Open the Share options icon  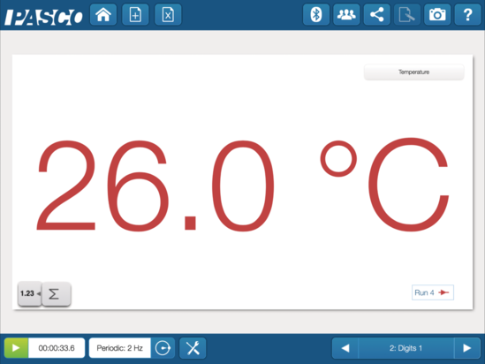click(376, 14)
